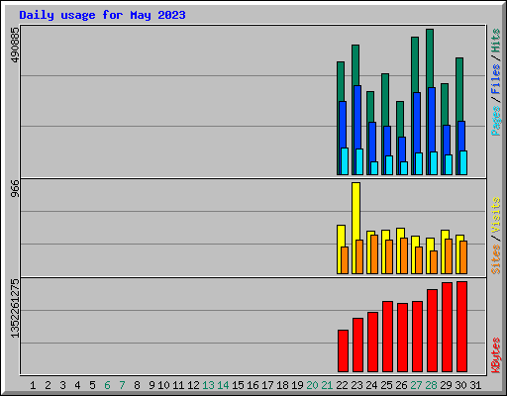Click green day 13 on the x-axis

(x=208, y=385)
